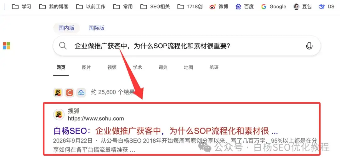Switch to the 图片 results tab
The height and width of the screenshot is (161, 340).
86,67
